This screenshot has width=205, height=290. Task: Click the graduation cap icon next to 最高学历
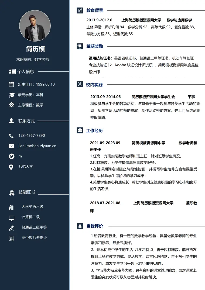pos(12,95)
